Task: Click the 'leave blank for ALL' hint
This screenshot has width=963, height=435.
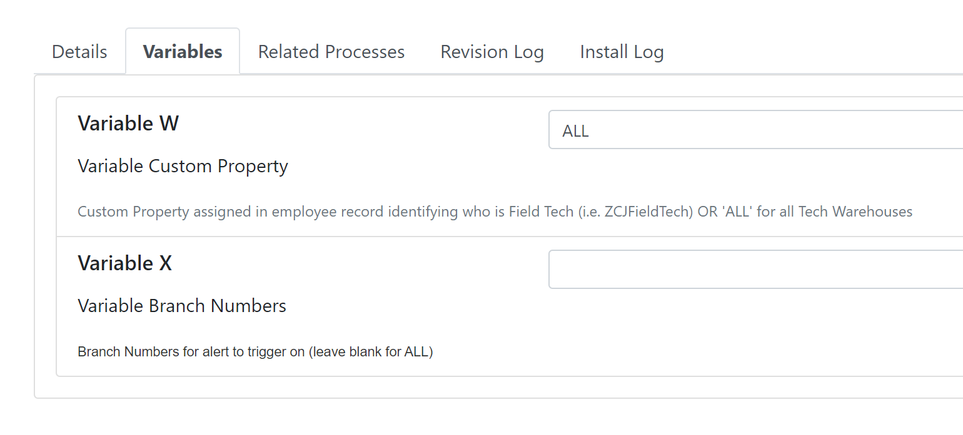Action: 371,352
